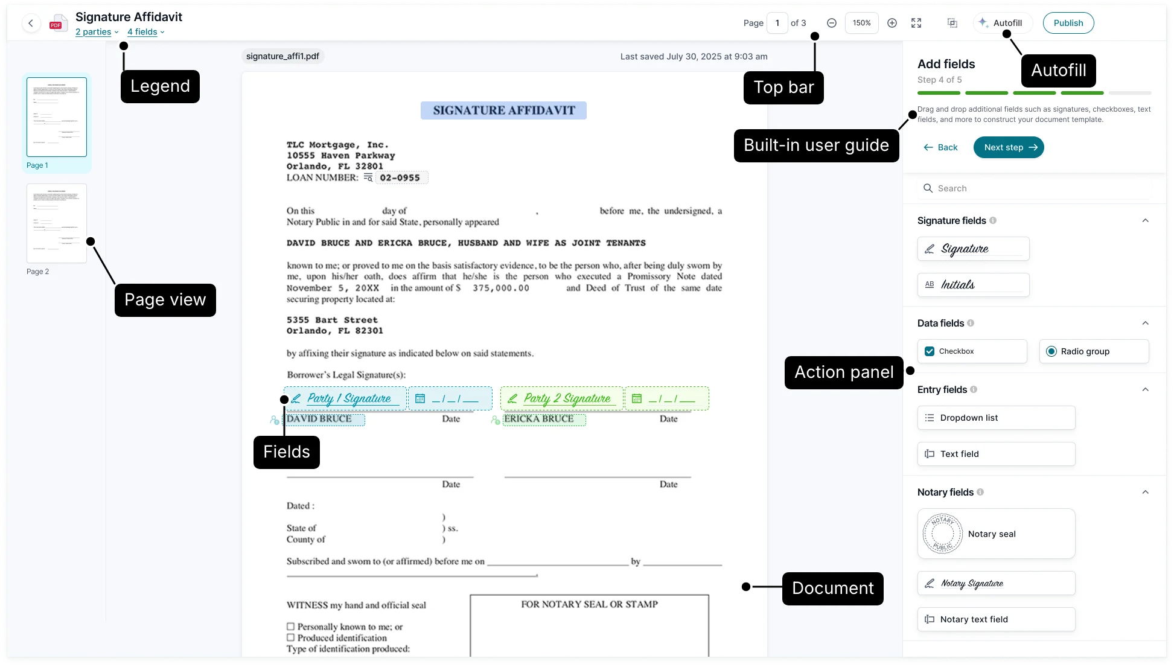The width and height of the screenshot is (1174, 667).
Task: Click the Back link in panel
Action: coord(941,147)
